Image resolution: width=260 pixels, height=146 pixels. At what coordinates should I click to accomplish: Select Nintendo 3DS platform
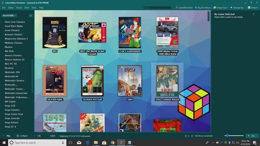point(13,72)
